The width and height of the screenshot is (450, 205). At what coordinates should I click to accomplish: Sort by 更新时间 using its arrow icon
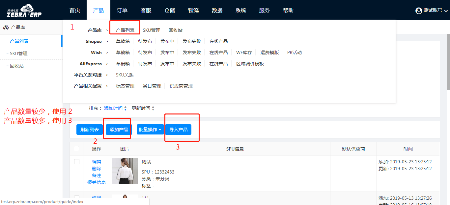pos(153,109)
